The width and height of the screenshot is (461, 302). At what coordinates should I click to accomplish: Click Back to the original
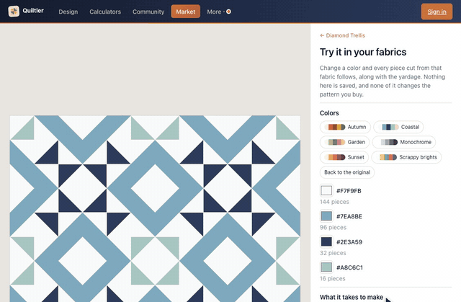(347, 172)
